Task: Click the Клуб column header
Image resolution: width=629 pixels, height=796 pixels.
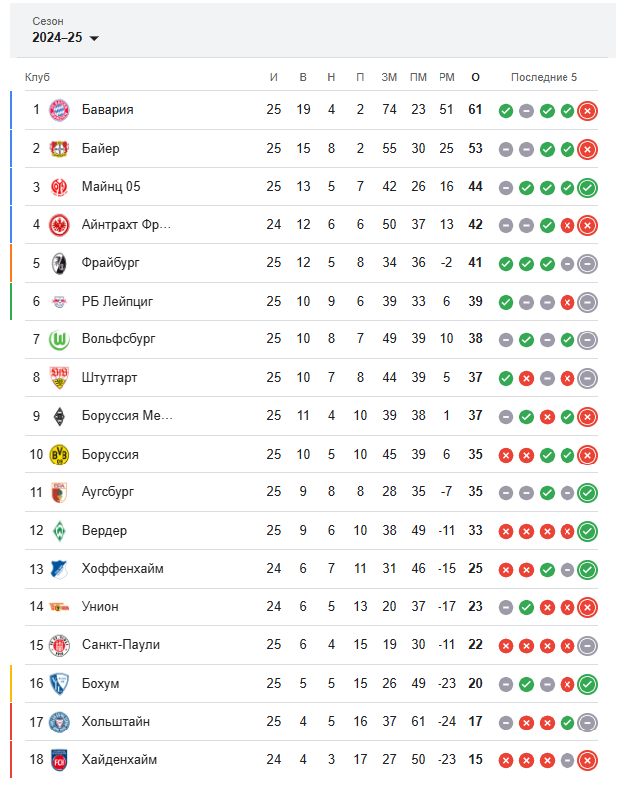Action: (37, 77)
